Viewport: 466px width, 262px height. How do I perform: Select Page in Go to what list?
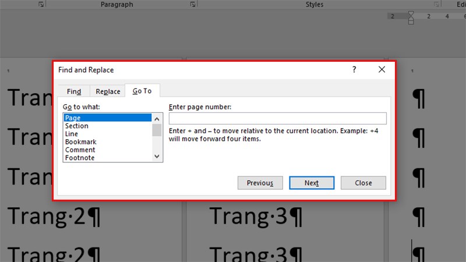coord(108,118)
